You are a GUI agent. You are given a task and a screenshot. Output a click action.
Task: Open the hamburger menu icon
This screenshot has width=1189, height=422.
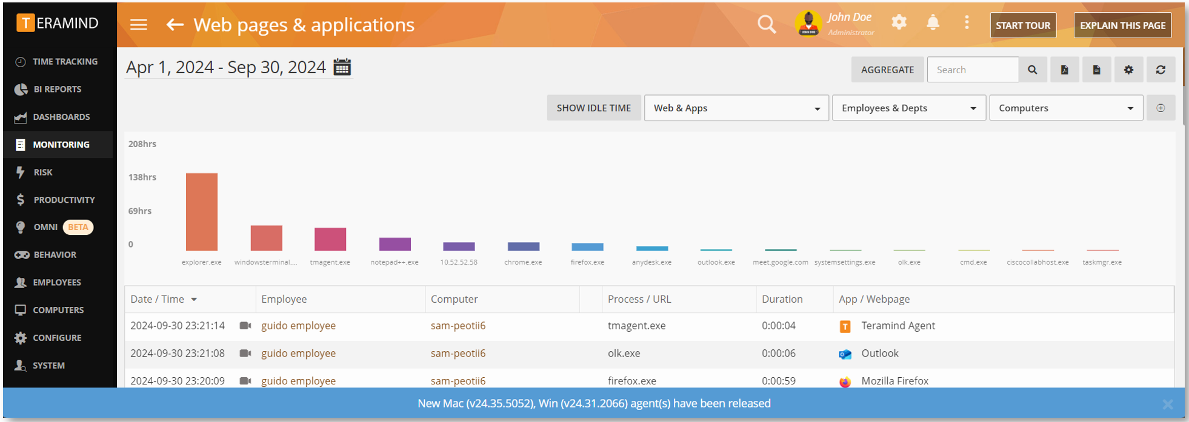139,25
